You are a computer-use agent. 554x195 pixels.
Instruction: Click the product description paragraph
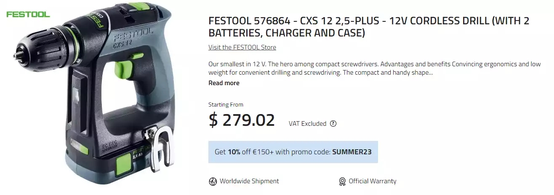(374, 68)
